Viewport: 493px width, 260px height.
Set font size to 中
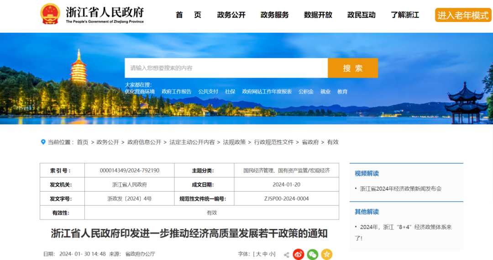[x=265, y=254]
